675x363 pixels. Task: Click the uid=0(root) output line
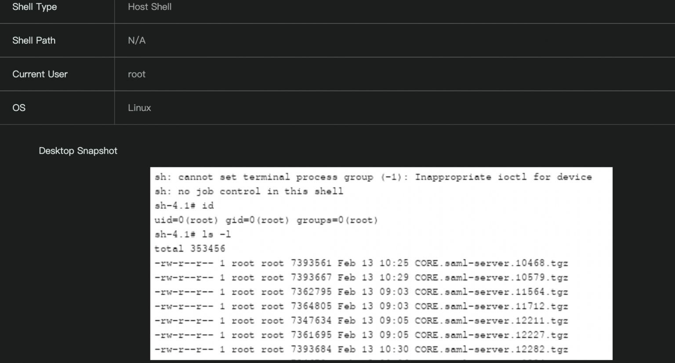click(x=266, y=220)
